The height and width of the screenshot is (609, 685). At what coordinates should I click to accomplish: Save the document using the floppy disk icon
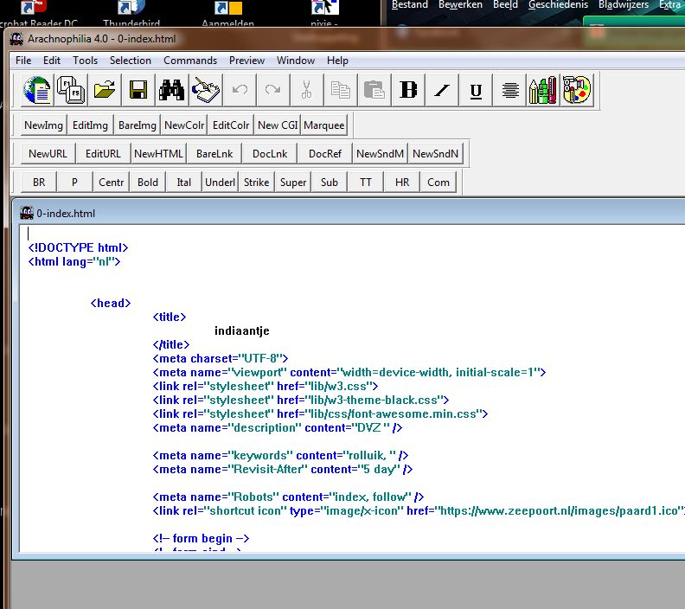(138, 90)
